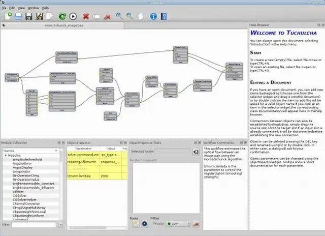Collapse the Modules tree node

pos(6,156)
